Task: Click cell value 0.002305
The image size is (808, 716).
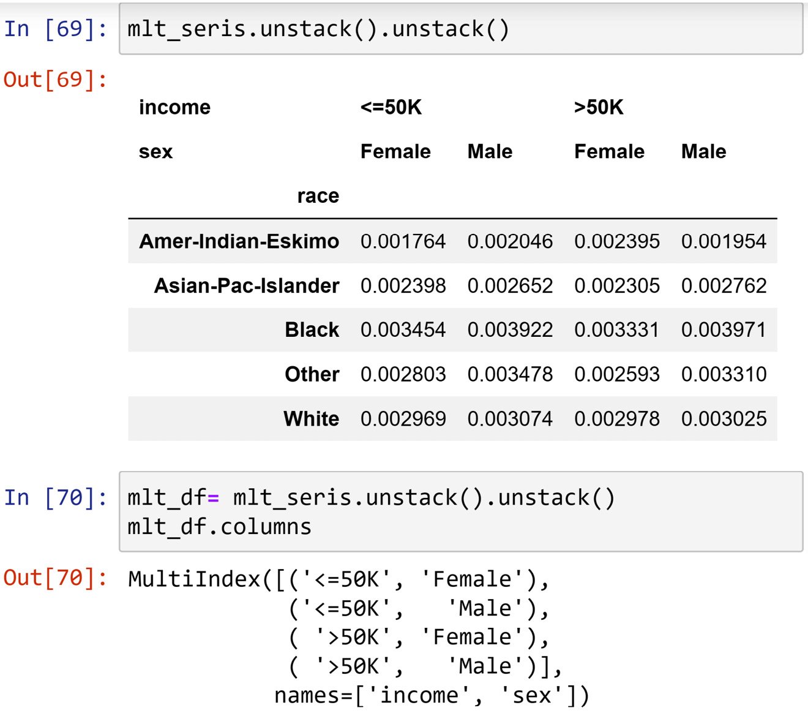Action: point(616,285)
